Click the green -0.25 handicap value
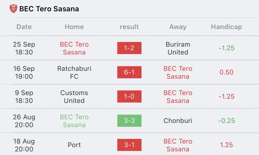259x155 pixels. (x=226, y=121)
